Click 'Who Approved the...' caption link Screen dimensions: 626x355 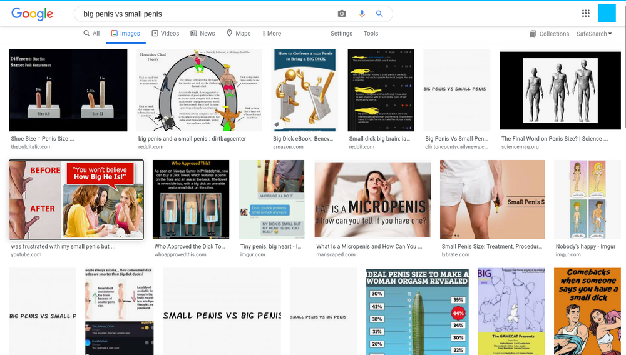point(190,247)
